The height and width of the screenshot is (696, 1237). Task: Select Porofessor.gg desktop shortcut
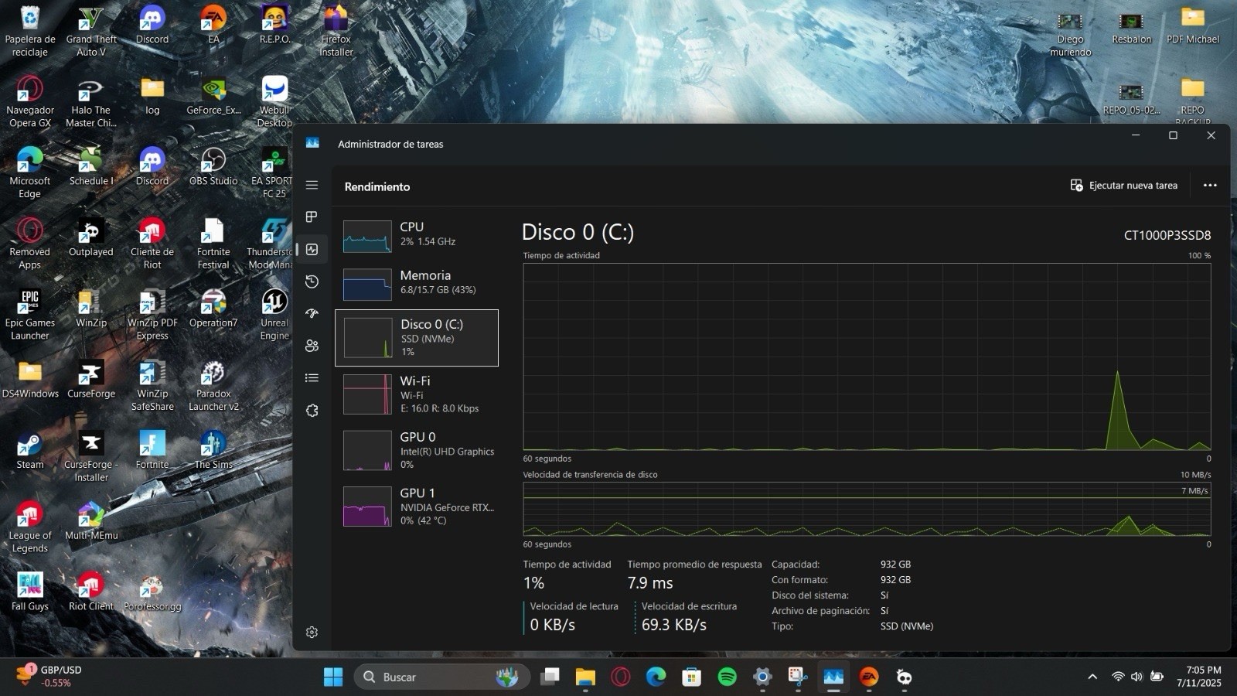tap(152, 592)
